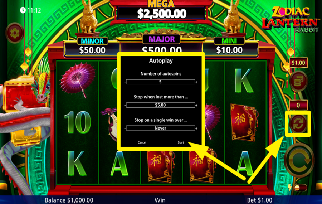322x204 pixels.
Task: Click the $1.00 bet amount display
Action: pyautogui.click(x=298, y=63)
